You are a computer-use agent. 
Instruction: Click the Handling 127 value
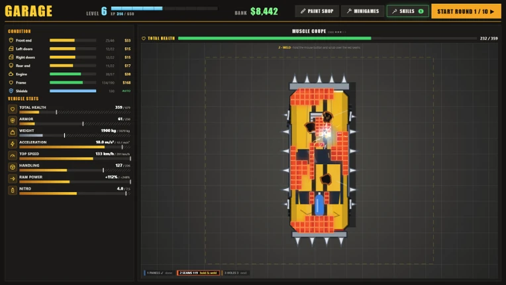[119, 165]
